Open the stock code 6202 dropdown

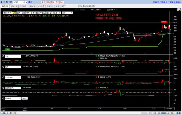click(22, 2)
